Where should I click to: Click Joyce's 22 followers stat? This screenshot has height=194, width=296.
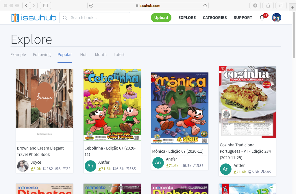coord(66,169)
